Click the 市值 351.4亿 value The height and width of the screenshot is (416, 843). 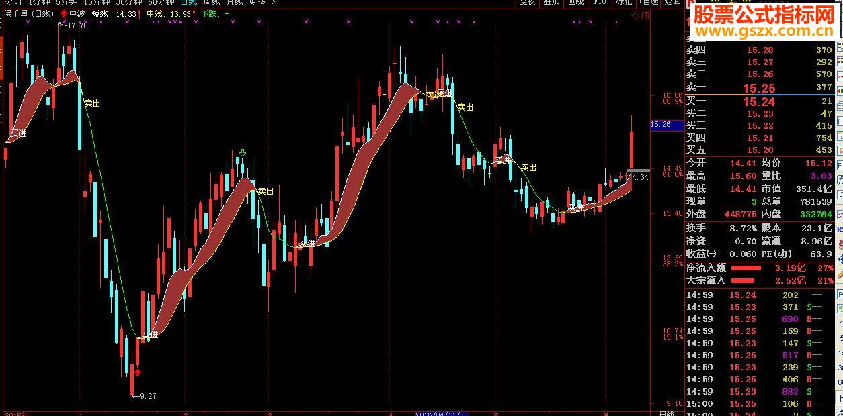(x=814, y=189)
